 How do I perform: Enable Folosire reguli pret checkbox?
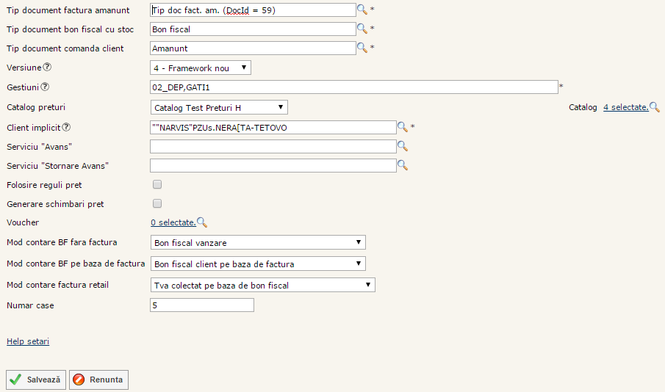click(157, 184)
